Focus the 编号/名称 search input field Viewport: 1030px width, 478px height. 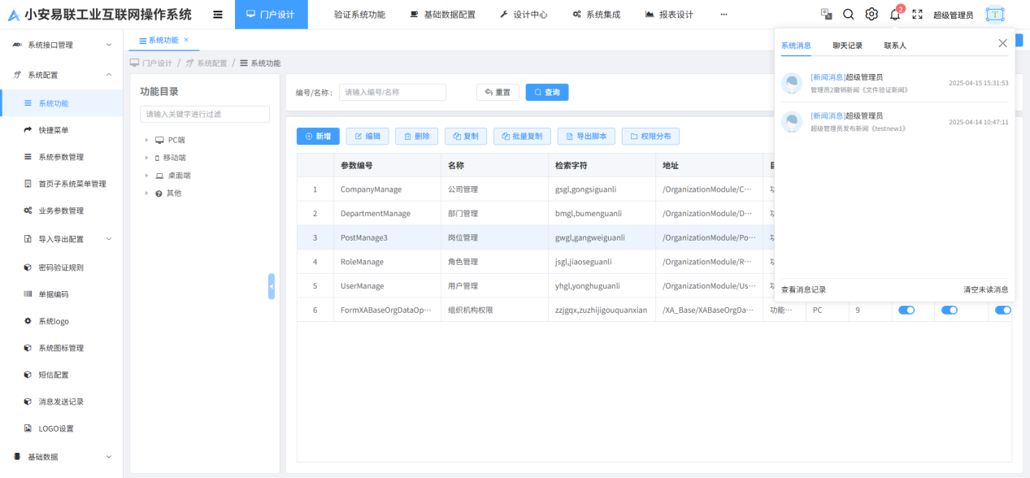[x=393, y=93]
